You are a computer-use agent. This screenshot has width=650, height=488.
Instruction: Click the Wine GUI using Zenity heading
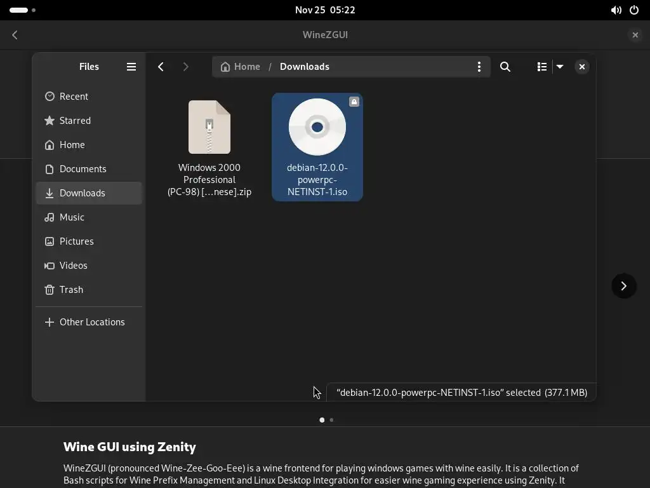129,447
